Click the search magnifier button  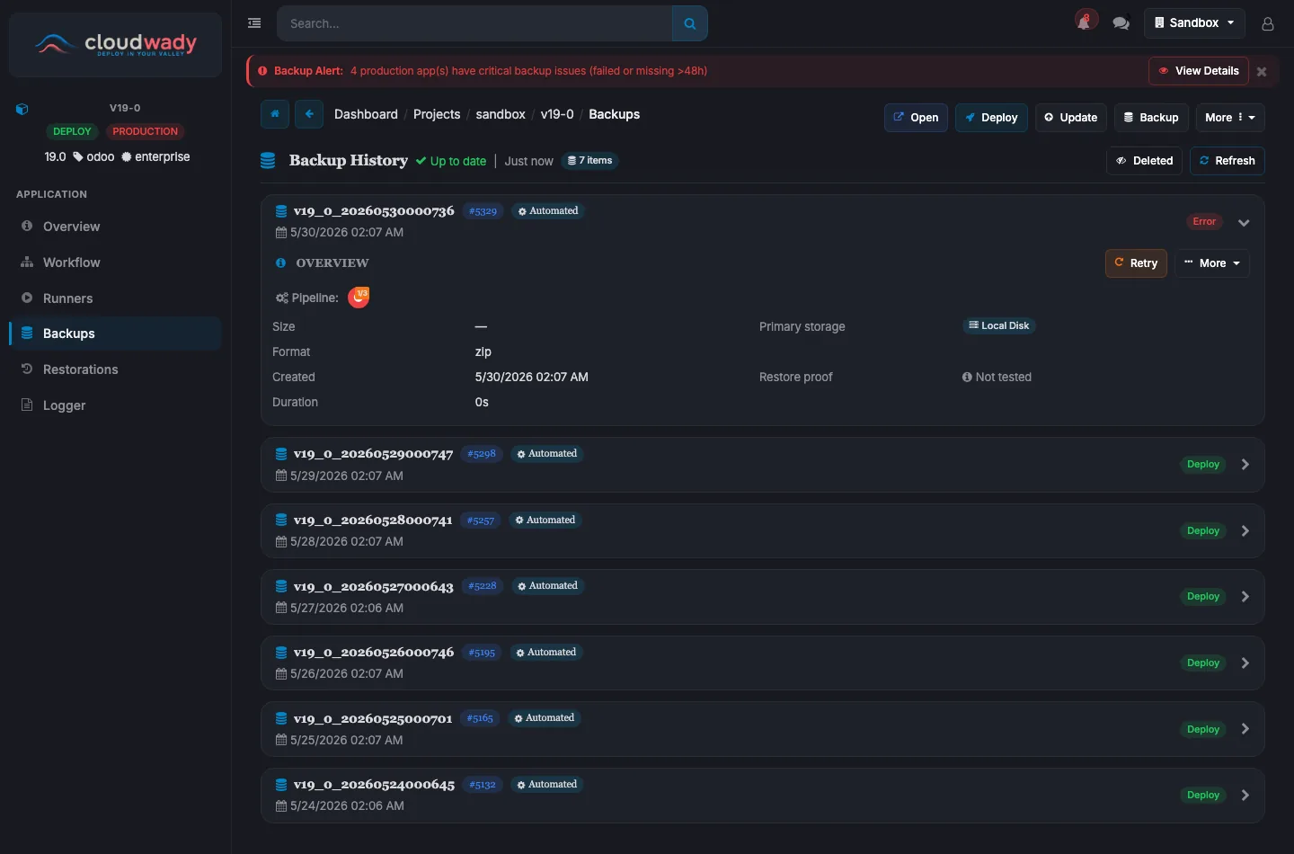tap(690, 23)
